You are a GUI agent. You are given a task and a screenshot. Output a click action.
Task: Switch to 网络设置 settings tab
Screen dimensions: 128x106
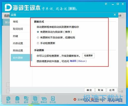point(21,50)
